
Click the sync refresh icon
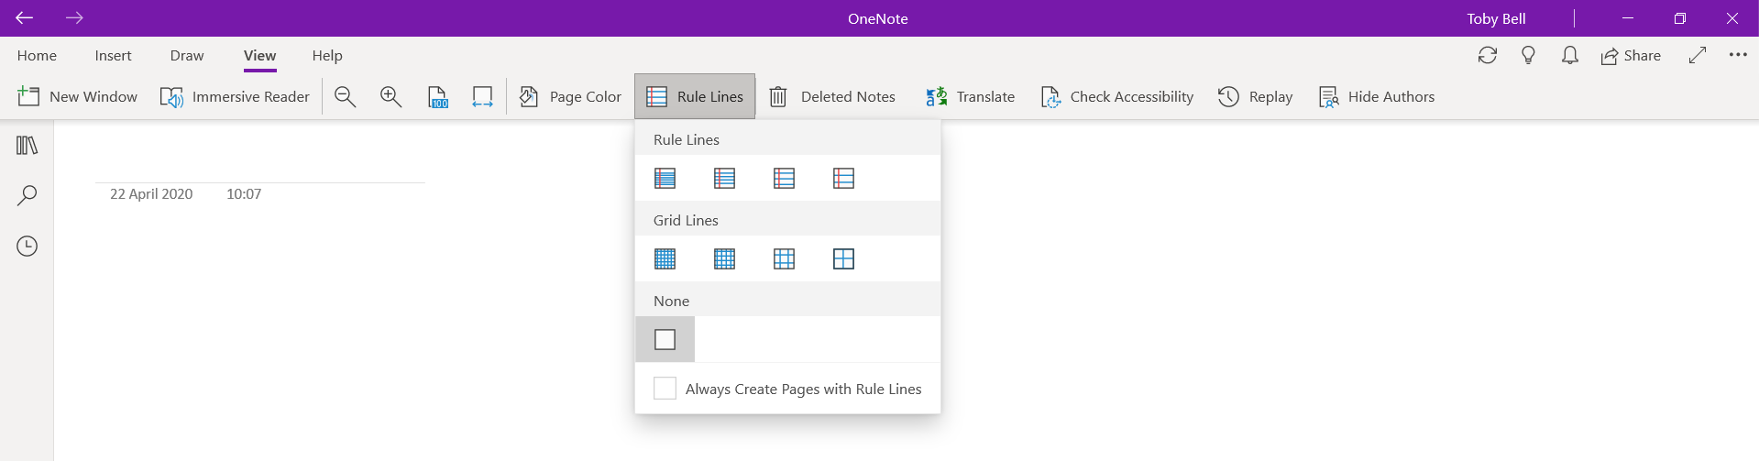click(1487, 56)
